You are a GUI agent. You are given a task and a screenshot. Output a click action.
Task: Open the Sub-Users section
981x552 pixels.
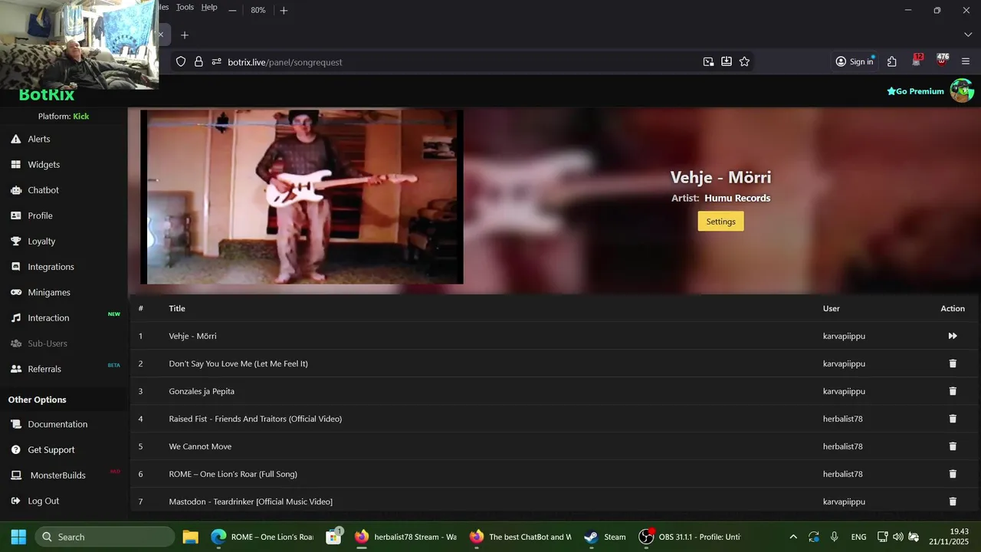click(x=48, y=343)
